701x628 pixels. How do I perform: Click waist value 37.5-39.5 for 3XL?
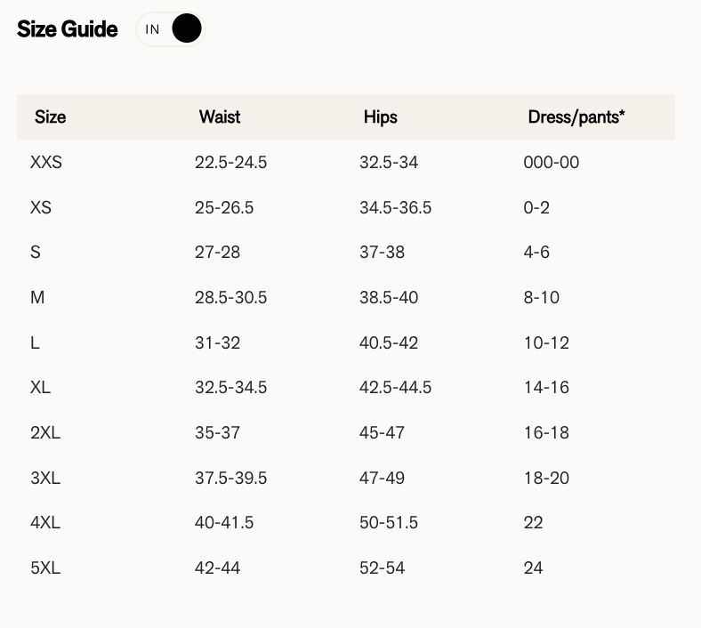(x=230, y=479)
